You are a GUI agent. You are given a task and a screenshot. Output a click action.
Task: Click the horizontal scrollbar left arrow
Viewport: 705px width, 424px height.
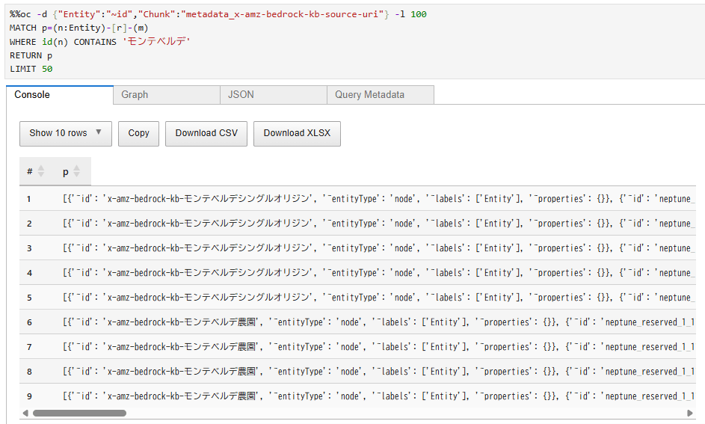point(25,413)
